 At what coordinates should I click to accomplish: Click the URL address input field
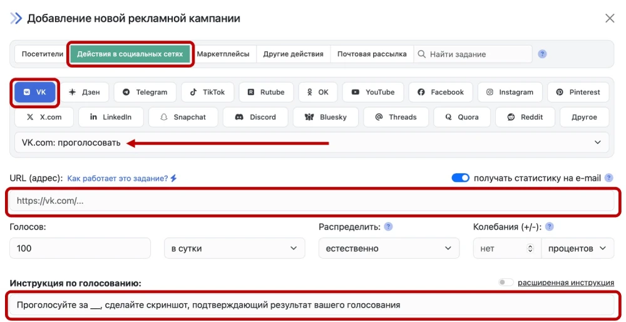pyautogui.click(x=314, y=201)
